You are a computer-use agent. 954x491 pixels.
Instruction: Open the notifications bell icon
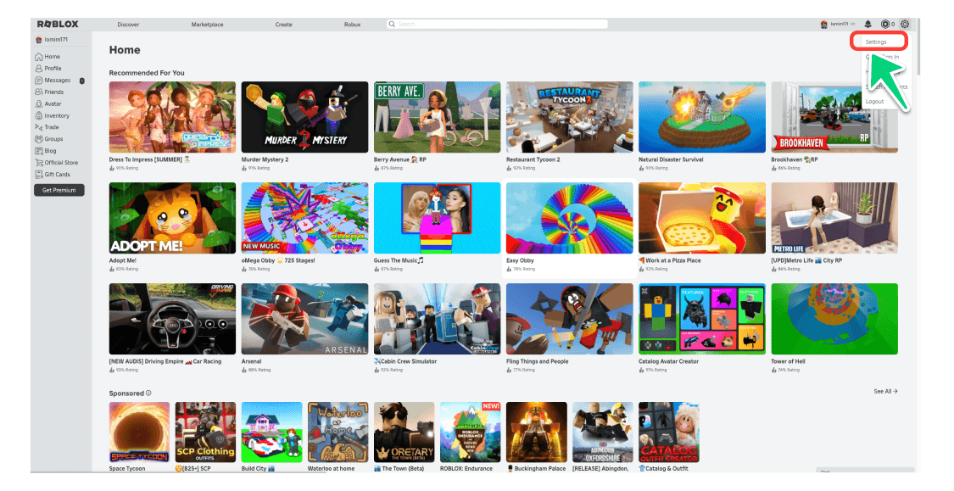click(868, 25)
